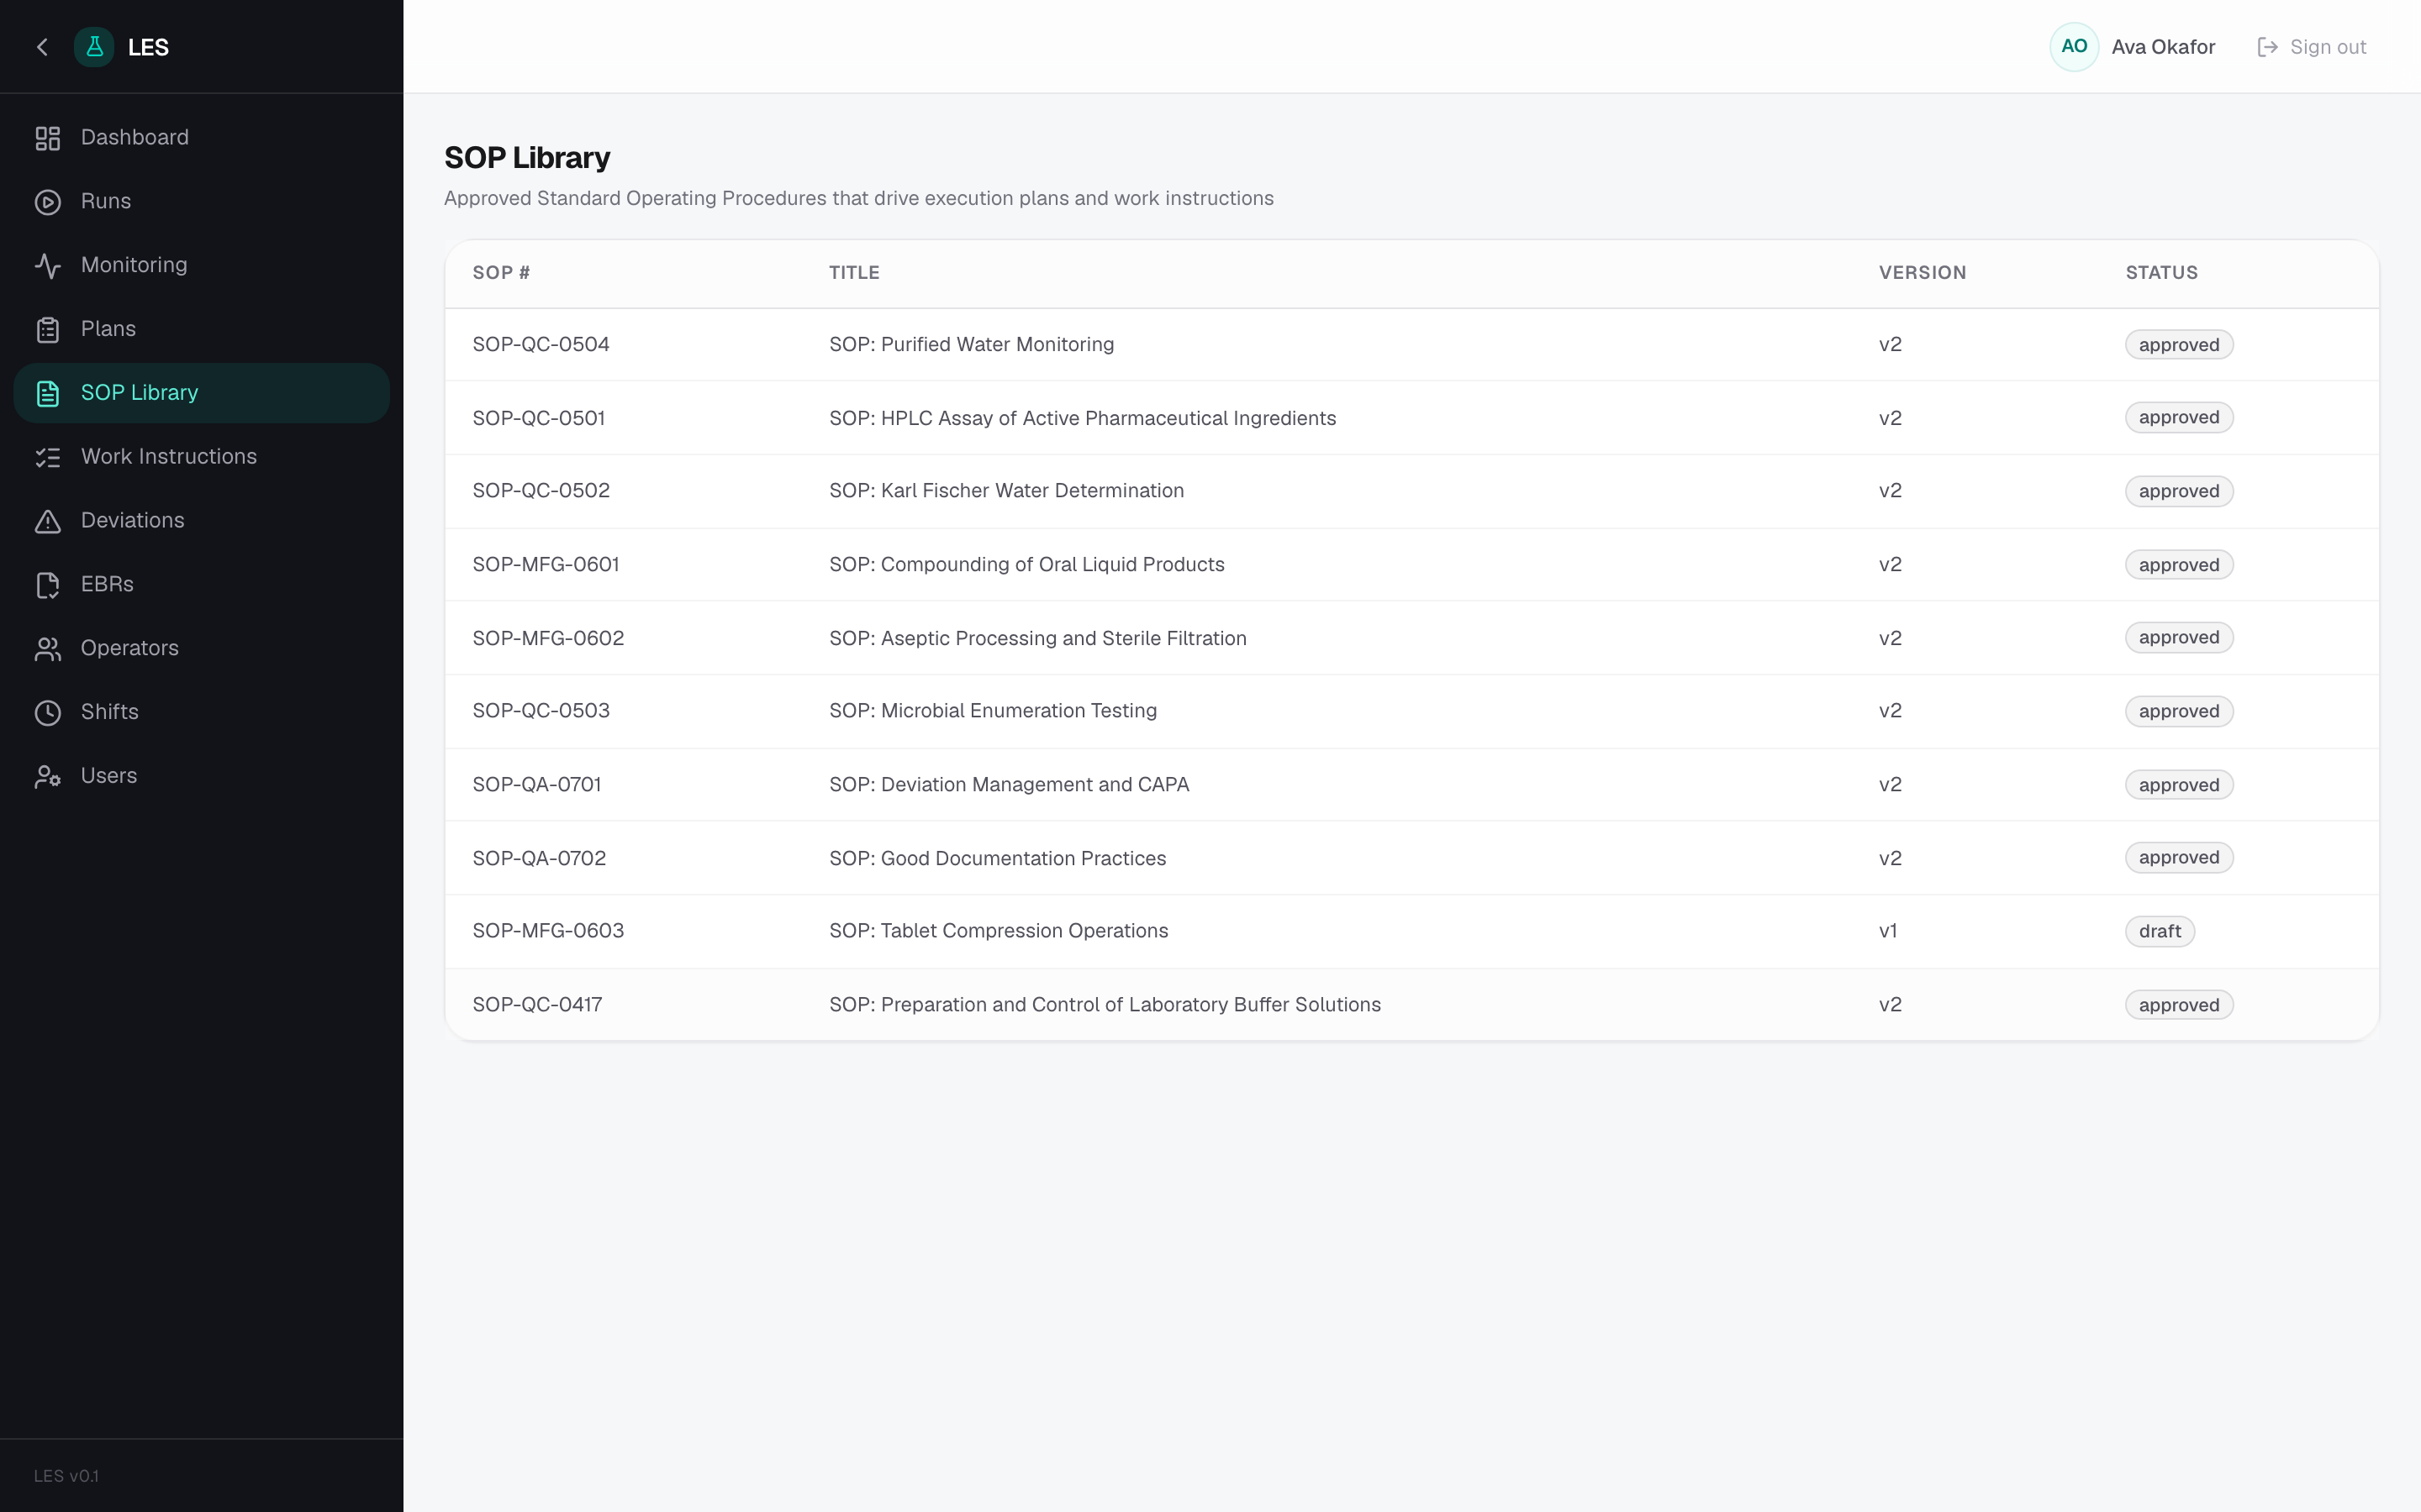Click the Monitoring pulse icon
2421x1512 pixels.
point(48,266)
